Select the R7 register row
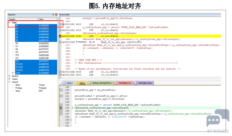 pyautogui.click(x=36, y=46)
